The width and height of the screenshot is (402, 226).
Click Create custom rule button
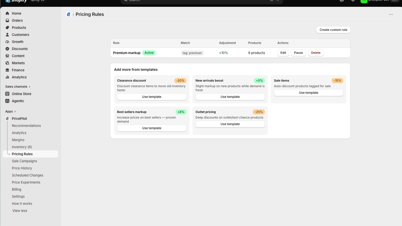point(333,30)
